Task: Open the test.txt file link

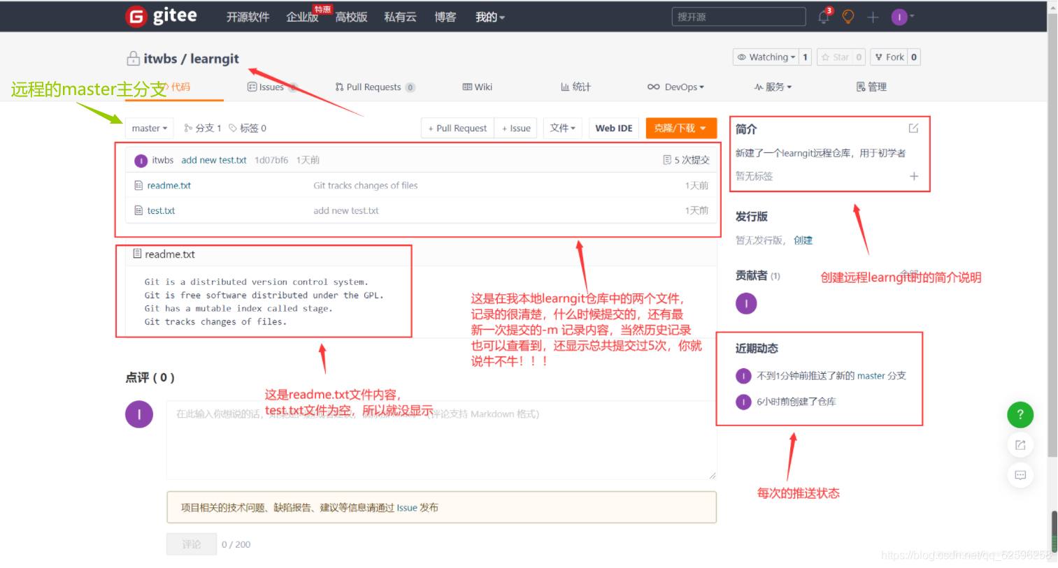Action: 161,210
